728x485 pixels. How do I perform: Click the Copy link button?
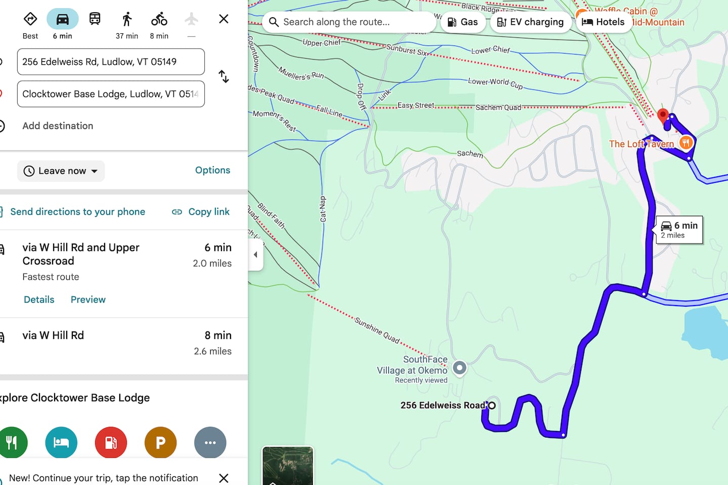pyautogui.click(x=201, y=212)
